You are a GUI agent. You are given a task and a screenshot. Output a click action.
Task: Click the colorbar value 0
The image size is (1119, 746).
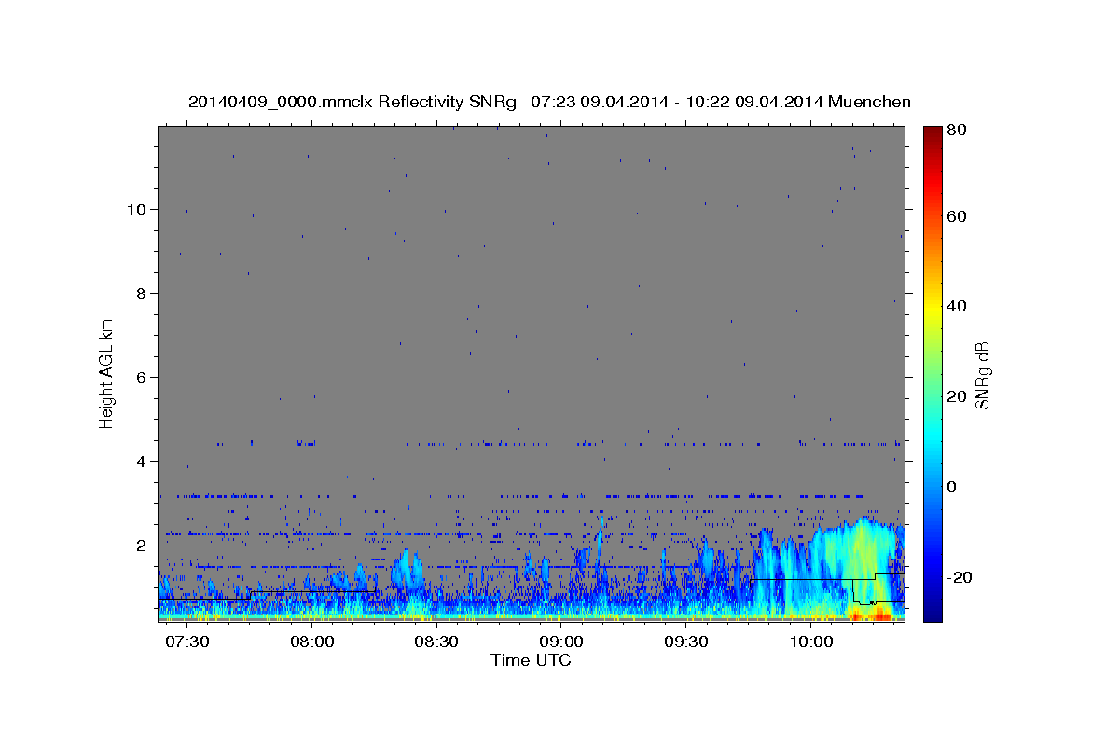pos(951,487)
